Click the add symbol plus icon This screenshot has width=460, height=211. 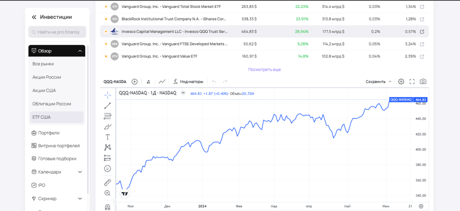click(x=134, y=82)
